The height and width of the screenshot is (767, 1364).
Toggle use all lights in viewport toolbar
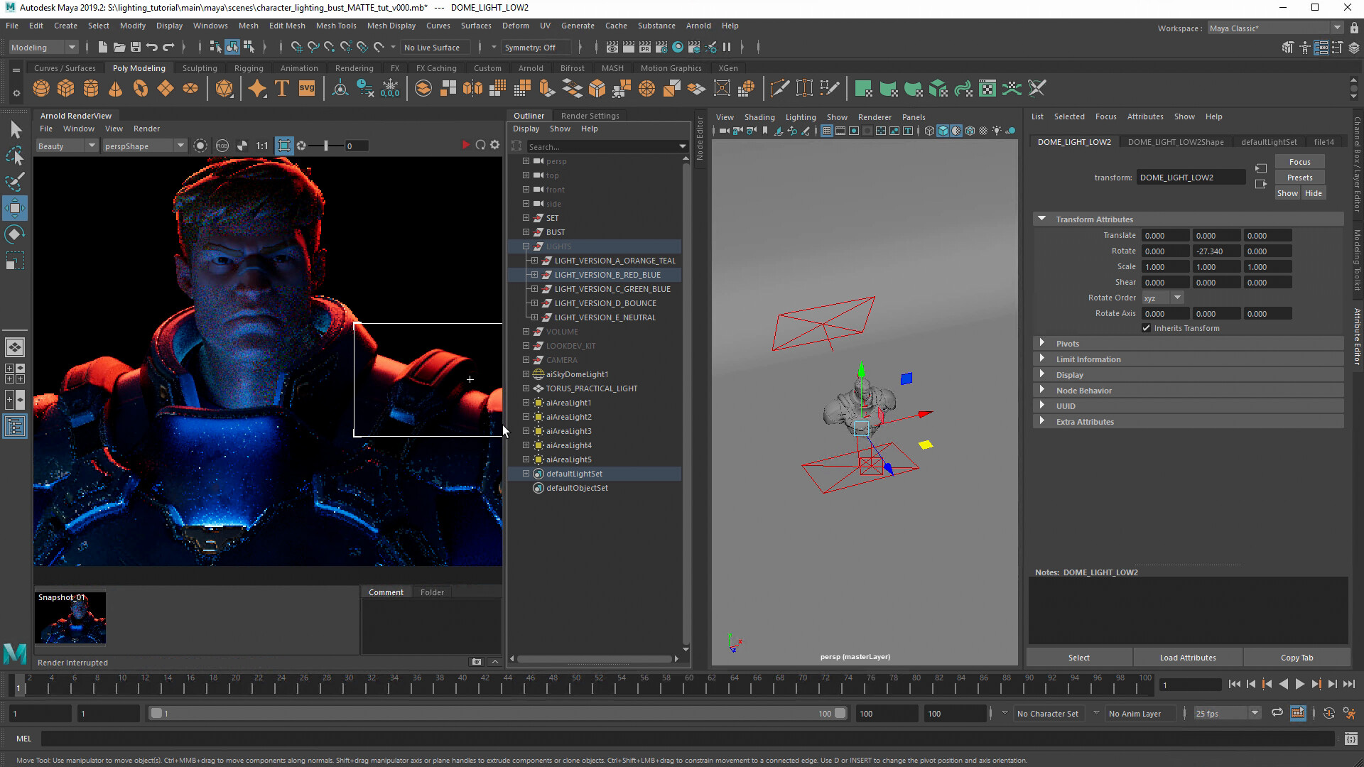[997, 131]
